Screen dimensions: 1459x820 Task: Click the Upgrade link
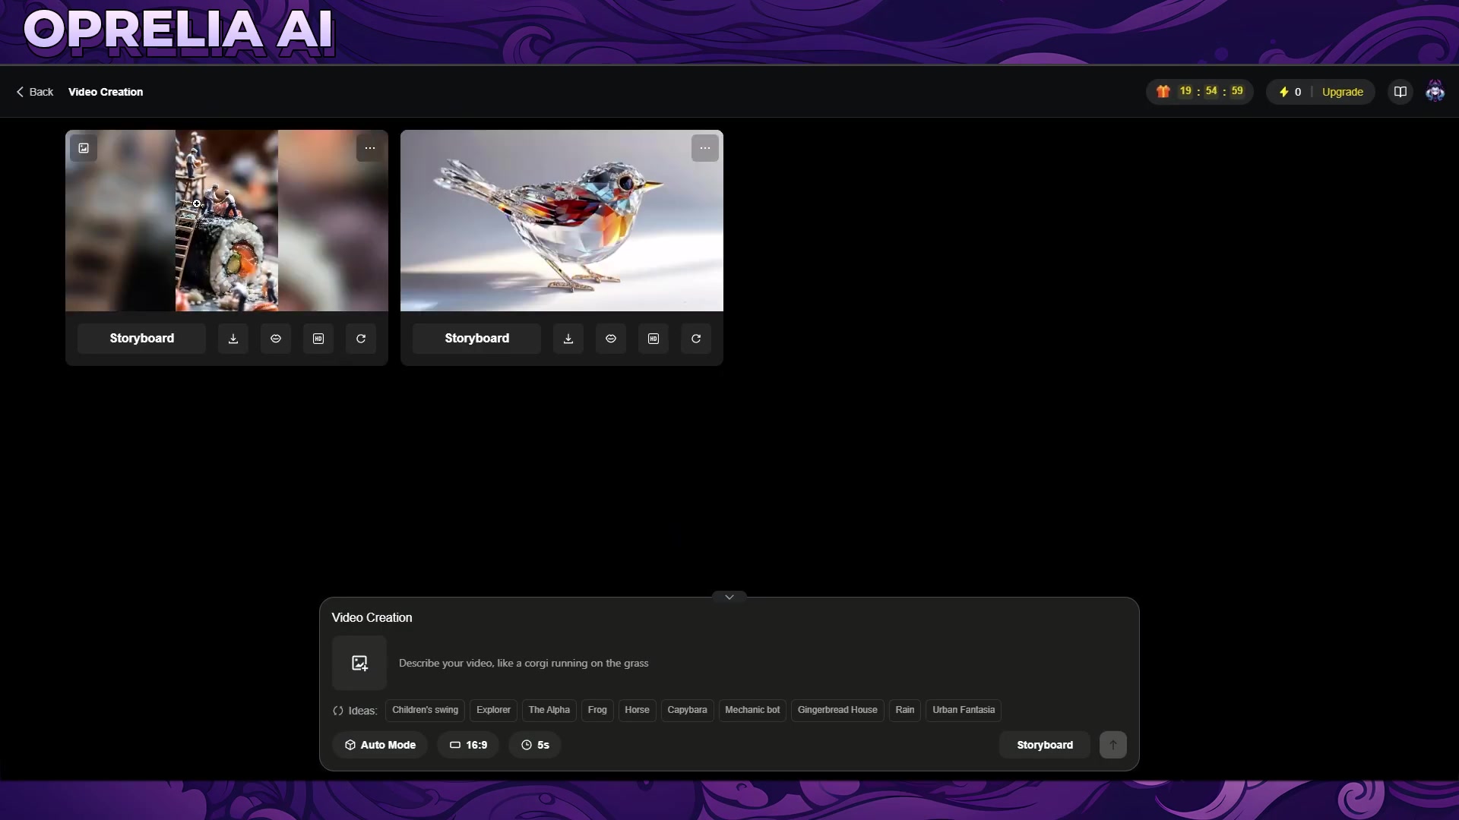click(x=1342, y=92)
